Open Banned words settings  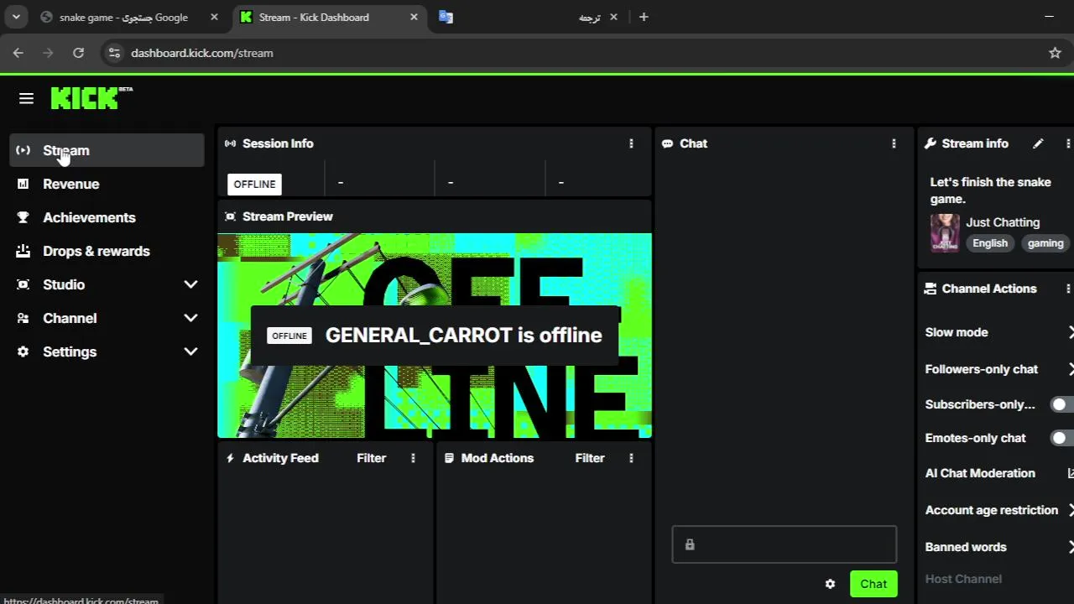pyautogui.click(x=999, y=547)
